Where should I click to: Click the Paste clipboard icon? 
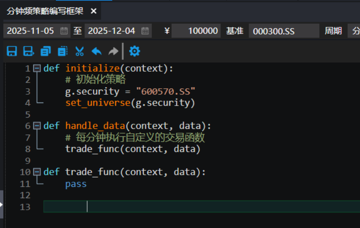pos(62,51)
